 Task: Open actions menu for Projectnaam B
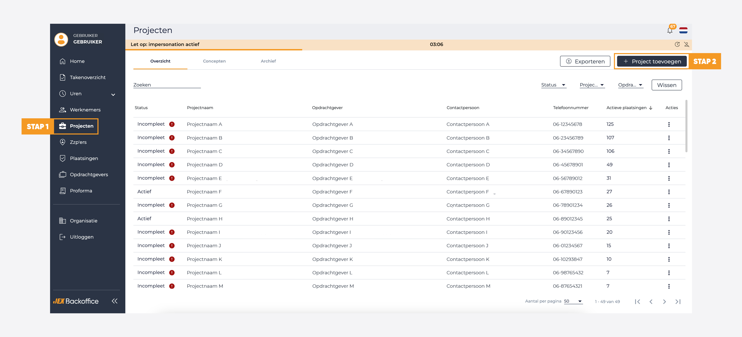click(x=669, y=138)
